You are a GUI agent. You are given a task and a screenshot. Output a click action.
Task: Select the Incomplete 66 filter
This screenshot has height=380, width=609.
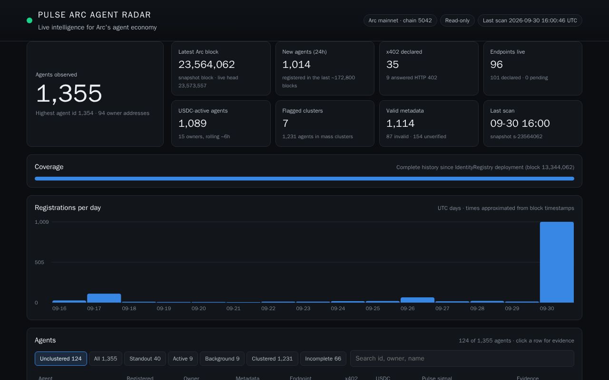point(323,359)
